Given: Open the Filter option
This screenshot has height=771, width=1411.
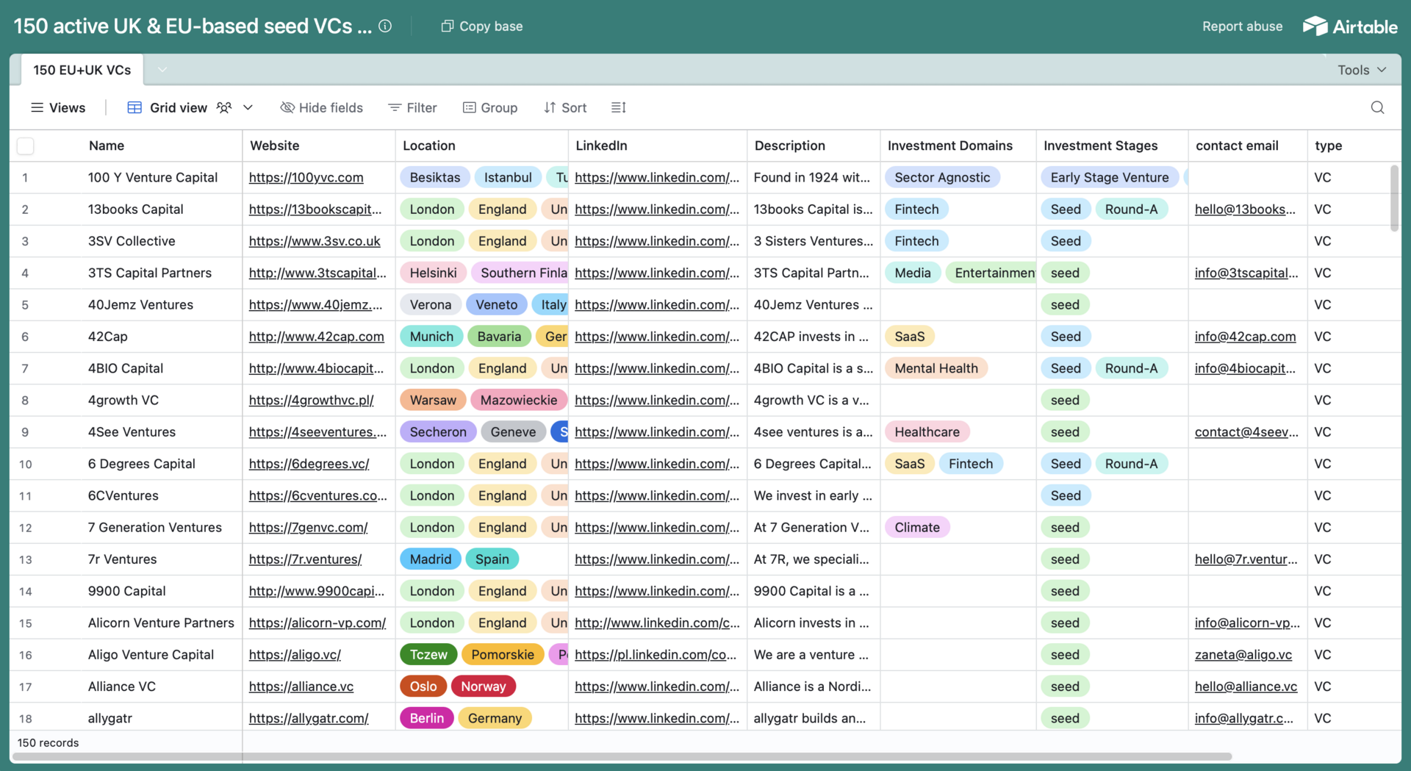Looking at the screenshot, I should pyautogui.click(x=412, y=108).
